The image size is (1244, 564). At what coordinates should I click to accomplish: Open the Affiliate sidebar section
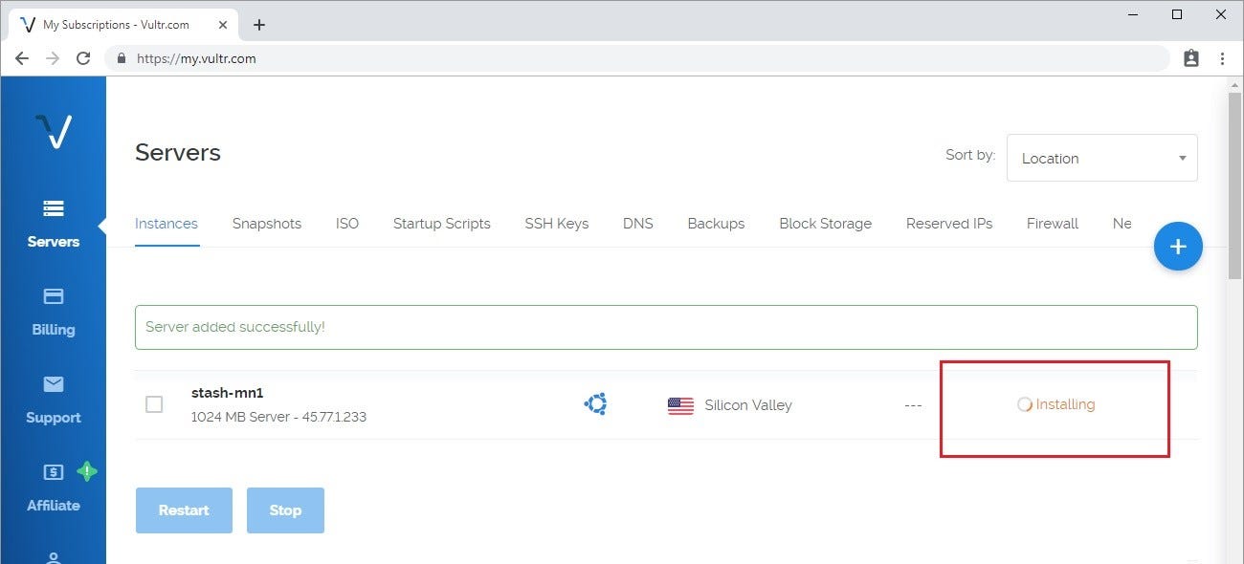pos(54,488)
